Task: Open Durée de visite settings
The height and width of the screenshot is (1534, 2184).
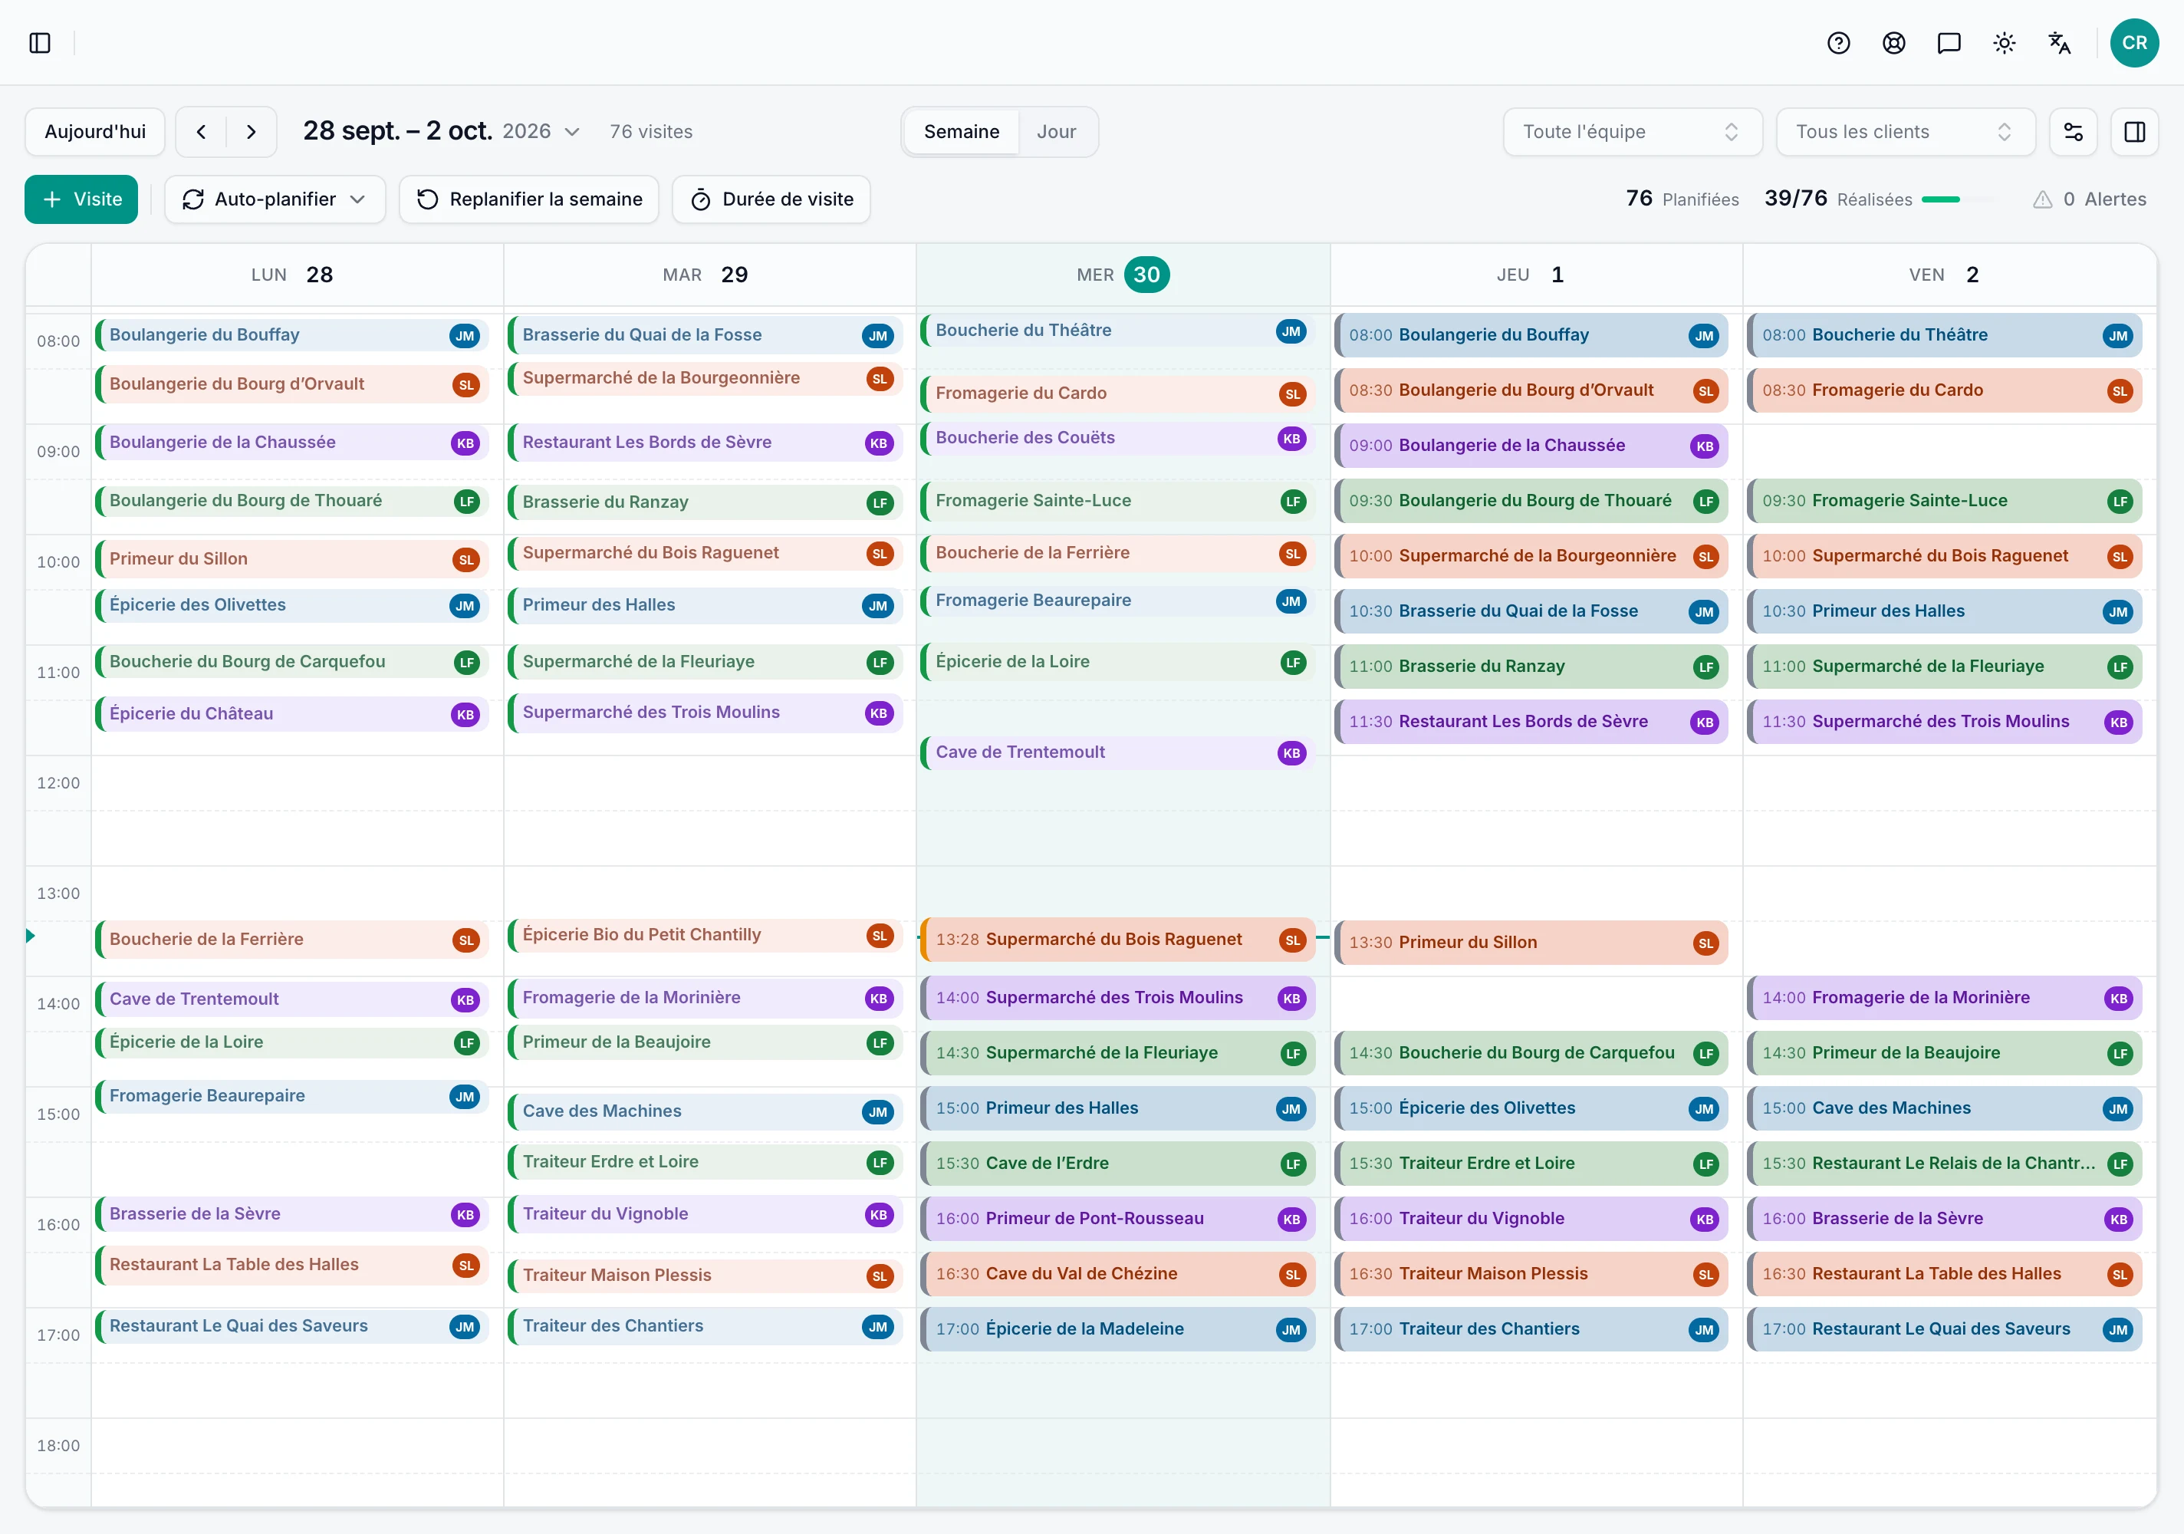Action: pos(771,199)
